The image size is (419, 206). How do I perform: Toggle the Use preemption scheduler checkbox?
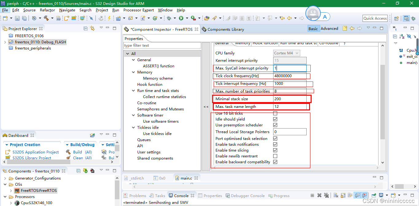[x=275, y=125]
